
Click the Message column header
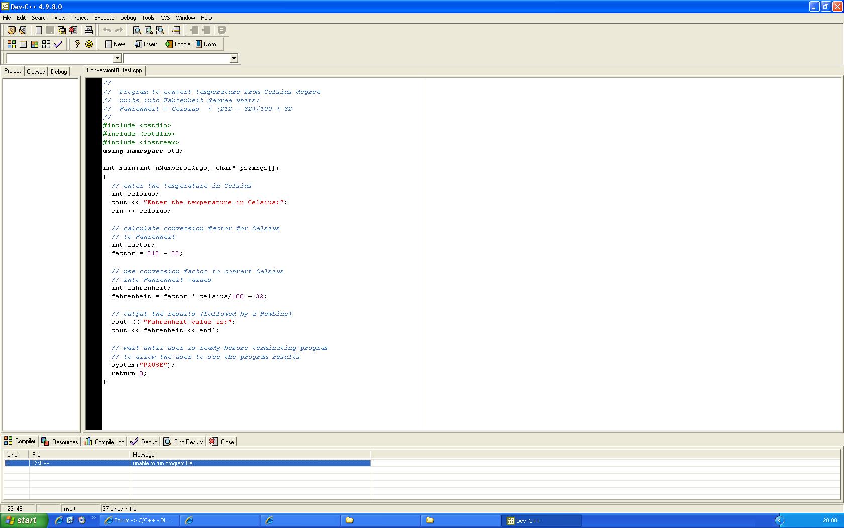250,454
